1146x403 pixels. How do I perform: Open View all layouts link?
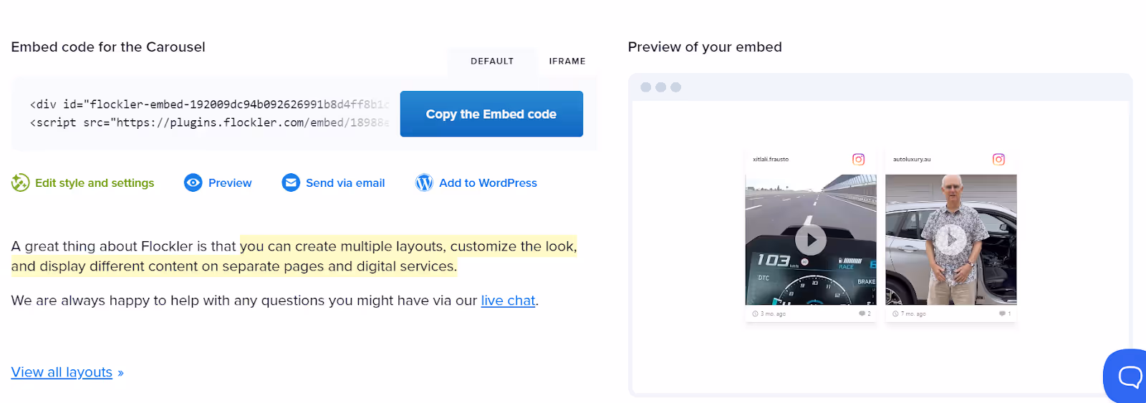click(x=62, y=372)
